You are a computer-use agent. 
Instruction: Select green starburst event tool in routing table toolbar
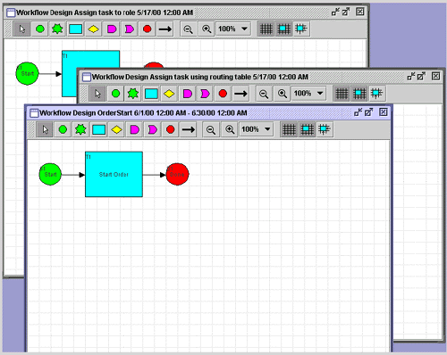133,94
